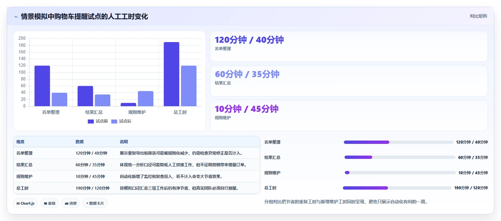The image size is (501, 221).
Task: Click the 总工时 试点后 bar in chart
Action: pyautogui.click(x=189, y=86)
